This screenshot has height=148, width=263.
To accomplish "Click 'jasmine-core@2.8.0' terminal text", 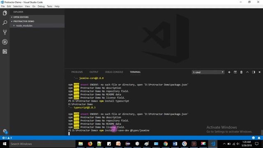I will pos(91,78).
